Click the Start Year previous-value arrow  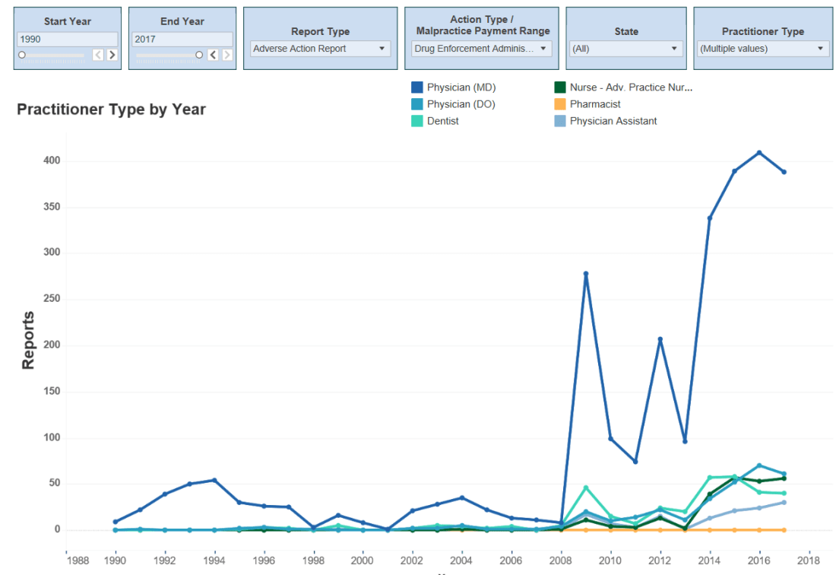[98, 55]
